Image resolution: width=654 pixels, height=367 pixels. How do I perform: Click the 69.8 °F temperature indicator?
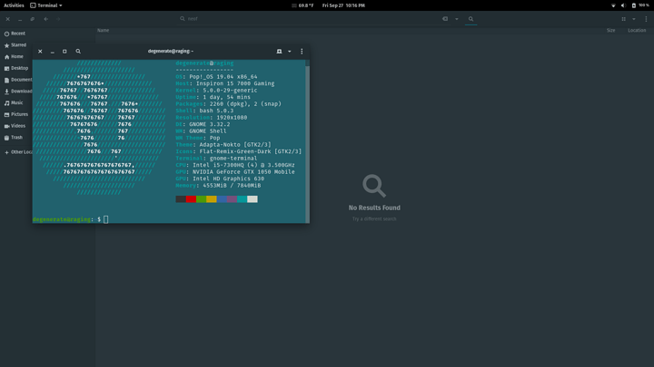point(302,5)
